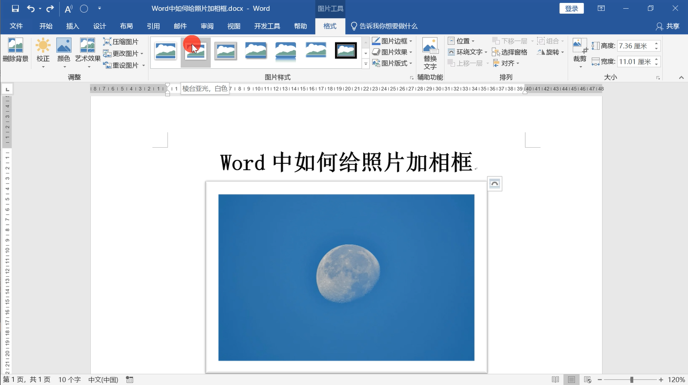Select the black double-frame picture style
The height and width of the screenshot is (385, 688).
346,50
